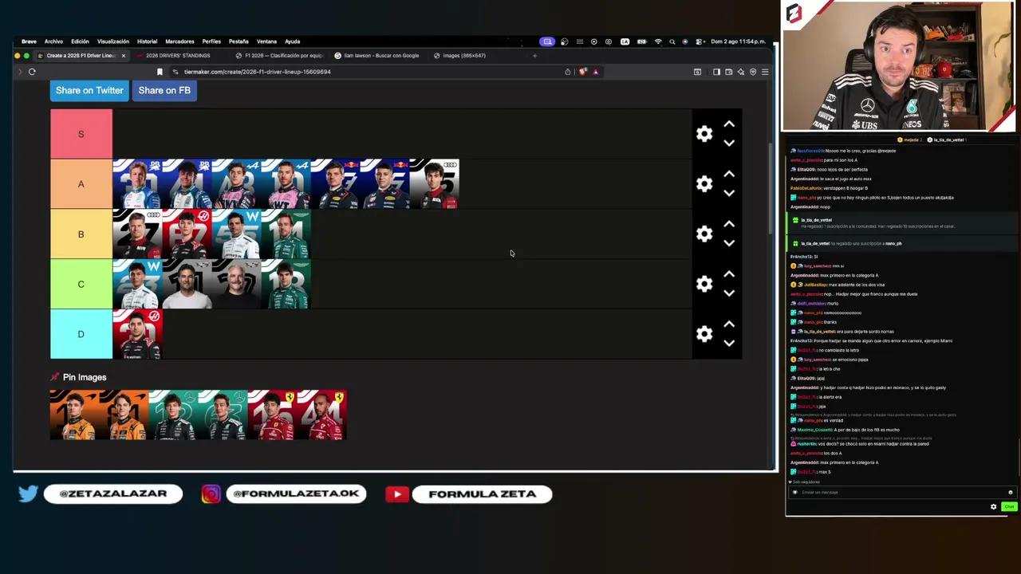Pick the Cadillac number 77 driver card

(x=236, y=284)
